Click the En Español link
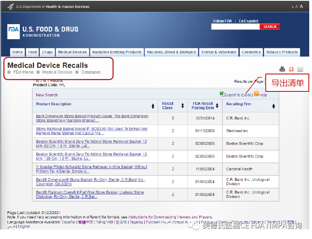 tap(248, 21)
